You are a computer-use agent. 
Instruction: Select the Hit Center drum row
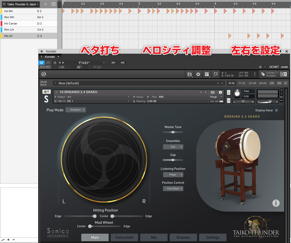pos(29,24)
